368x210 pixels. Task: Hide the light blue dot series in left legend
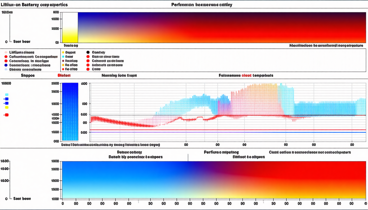pos(6,70)
